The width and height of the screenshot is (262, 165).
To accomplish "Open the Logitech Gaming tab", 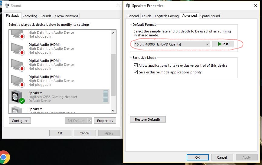I will click(167, 16).
